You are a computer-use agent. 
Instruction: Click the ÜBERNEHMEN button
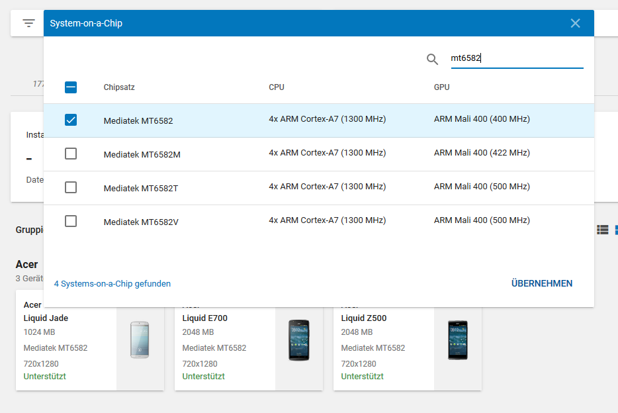click(x=541, y=283)
